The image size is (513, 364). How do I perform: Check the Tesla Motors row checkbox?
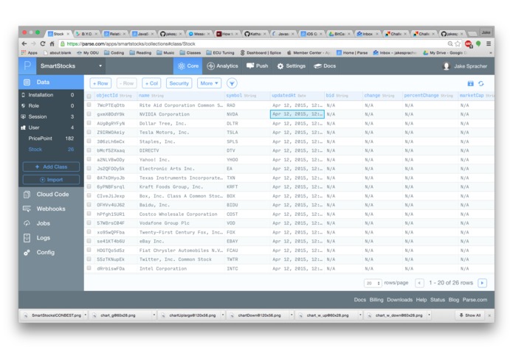tap(89, 132)
